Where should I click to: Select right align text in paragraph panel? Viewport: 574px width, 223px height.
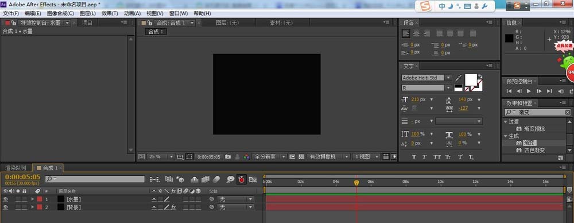(427, 33)
